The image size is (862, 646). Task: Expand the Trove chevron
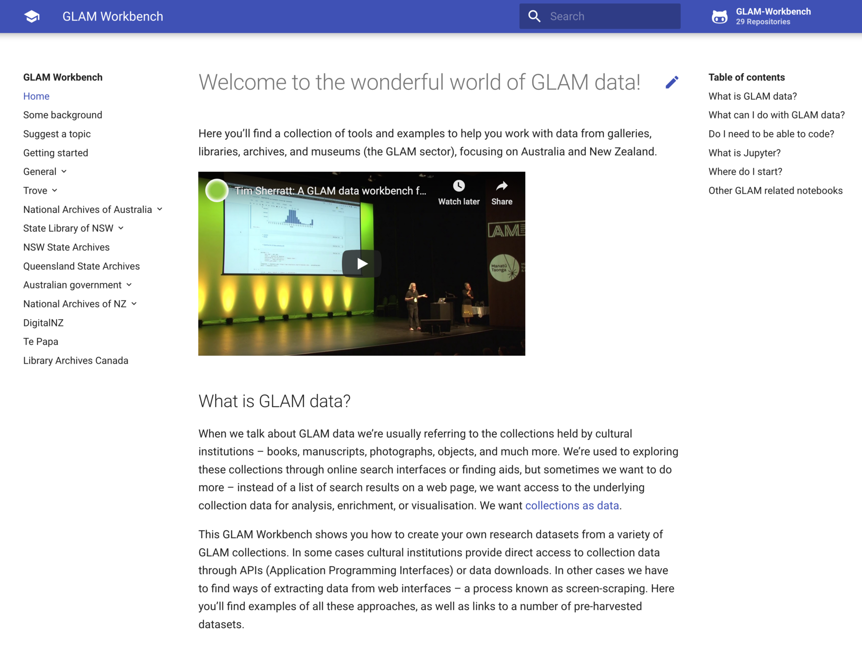click(x=55, y=190)
